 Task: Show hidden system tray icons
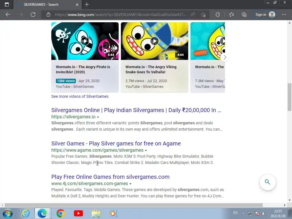pyautogui.click(x=243, y=214)
